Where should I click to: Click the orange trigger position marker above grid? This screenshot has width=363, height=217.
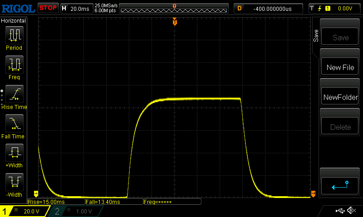click(x=175, y=22)
